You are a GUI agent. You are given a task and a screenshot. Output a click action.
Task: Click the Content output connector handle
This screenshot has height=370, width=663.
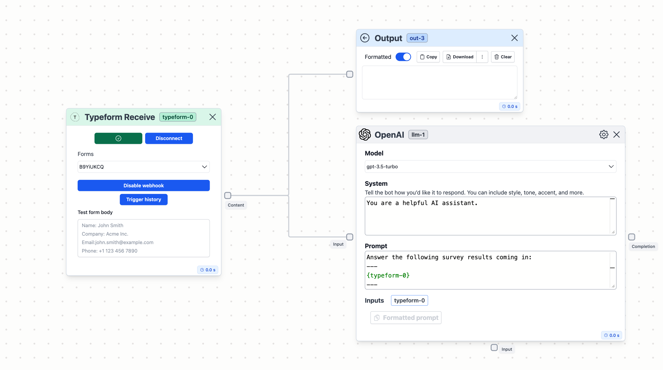pos(228,196)
